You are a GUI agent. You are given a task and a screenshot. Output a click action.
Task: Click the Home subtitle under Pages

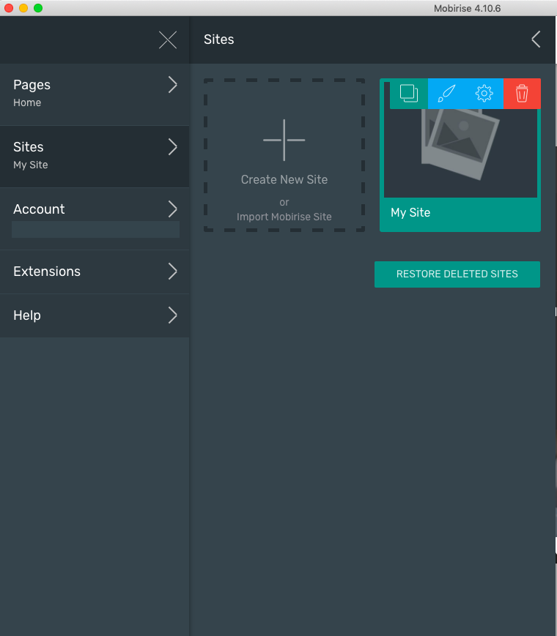[x=27, y=102]
